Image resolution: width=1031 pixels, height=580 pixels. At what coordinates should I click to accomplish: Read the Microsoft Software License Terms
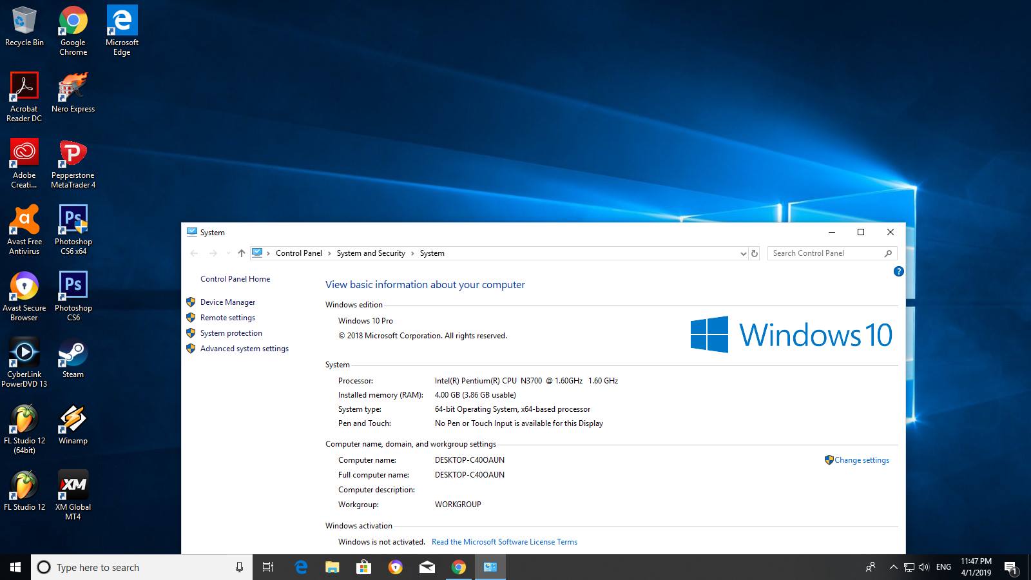(505, 542)
